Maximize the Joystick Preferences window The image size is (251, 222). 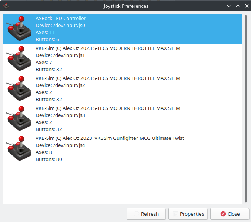[x=238, y=6]
